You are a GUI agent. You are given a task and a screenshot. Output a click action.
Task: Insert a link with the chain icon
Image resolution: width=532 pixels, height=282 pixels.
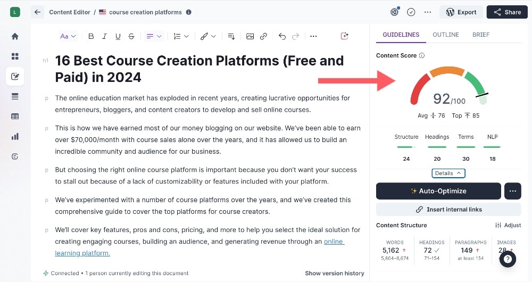pyautogui.click(x=263, y=36)
